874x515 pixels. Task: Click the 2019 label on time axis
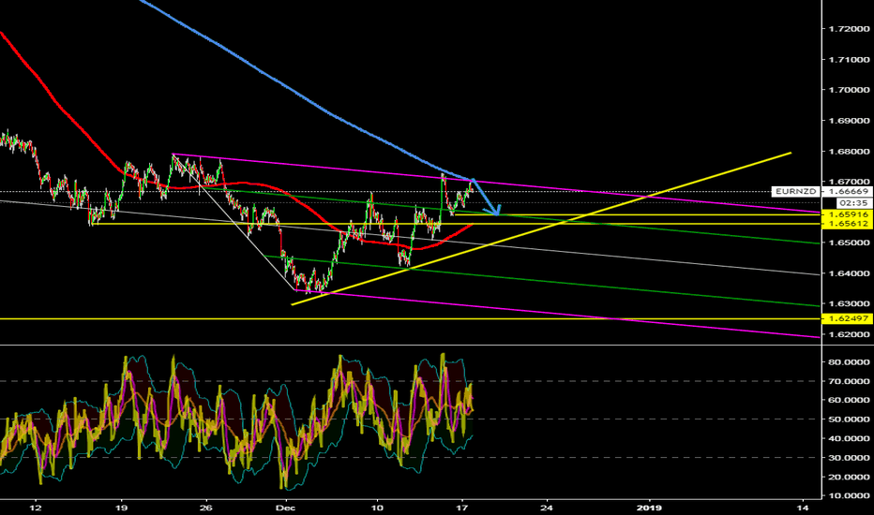(x=649, y=508)
